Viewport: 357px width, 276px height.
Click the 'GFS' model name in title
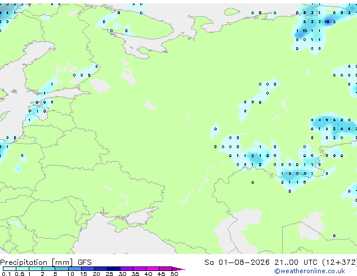(84, 262)
